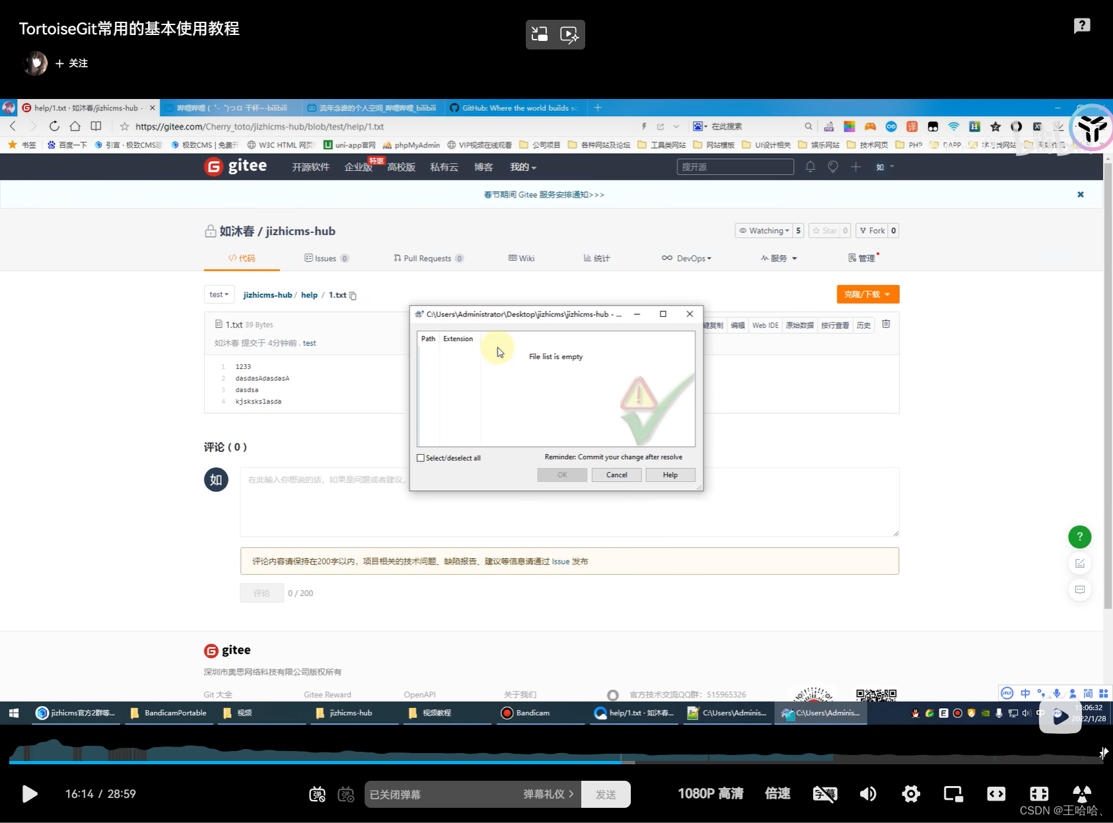Open danmaku settings icon
Screen dimensions: 1113x823
pos(346,794)
